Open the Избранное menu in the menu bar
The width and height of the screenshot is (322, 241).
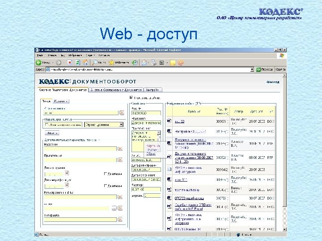click(x=76, y=55)
